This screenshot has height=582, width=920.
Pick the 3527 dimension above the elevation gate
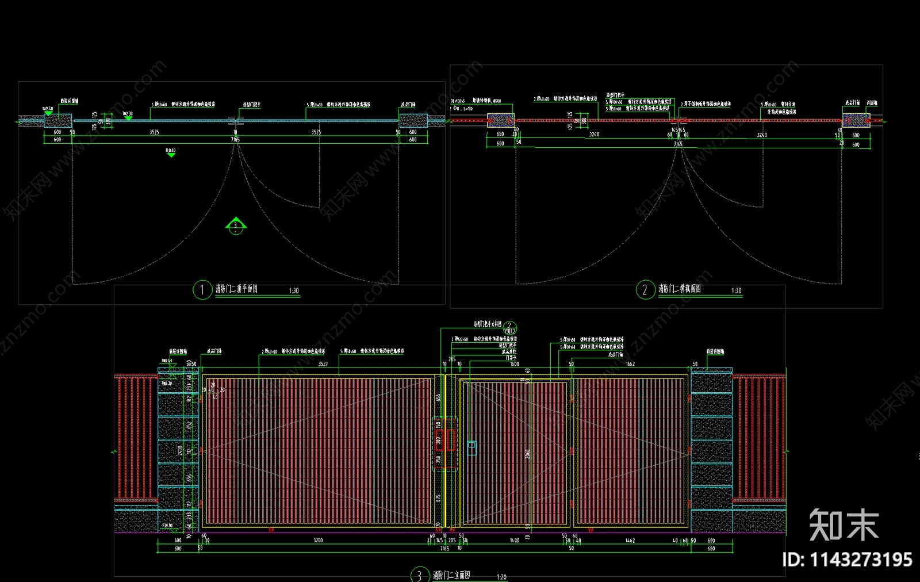323,364
